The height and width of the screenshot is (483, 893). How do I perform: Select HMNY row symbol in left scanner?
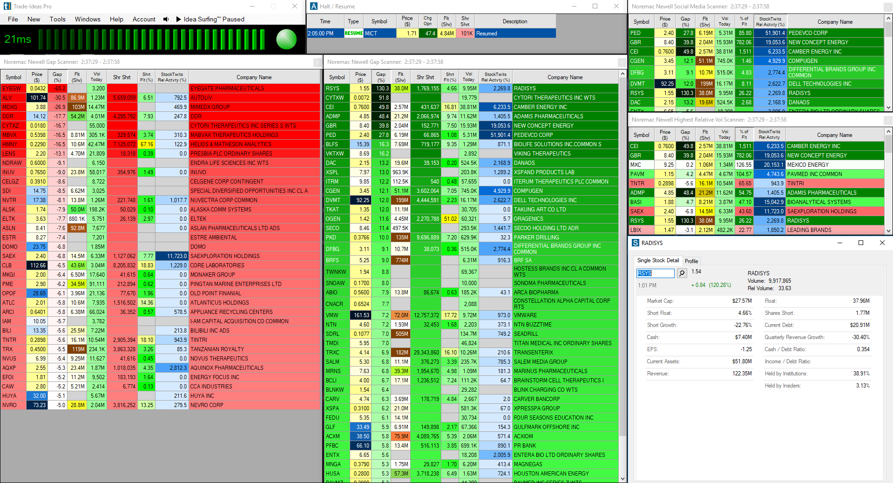pyautogui.click(x=10, y=144)
